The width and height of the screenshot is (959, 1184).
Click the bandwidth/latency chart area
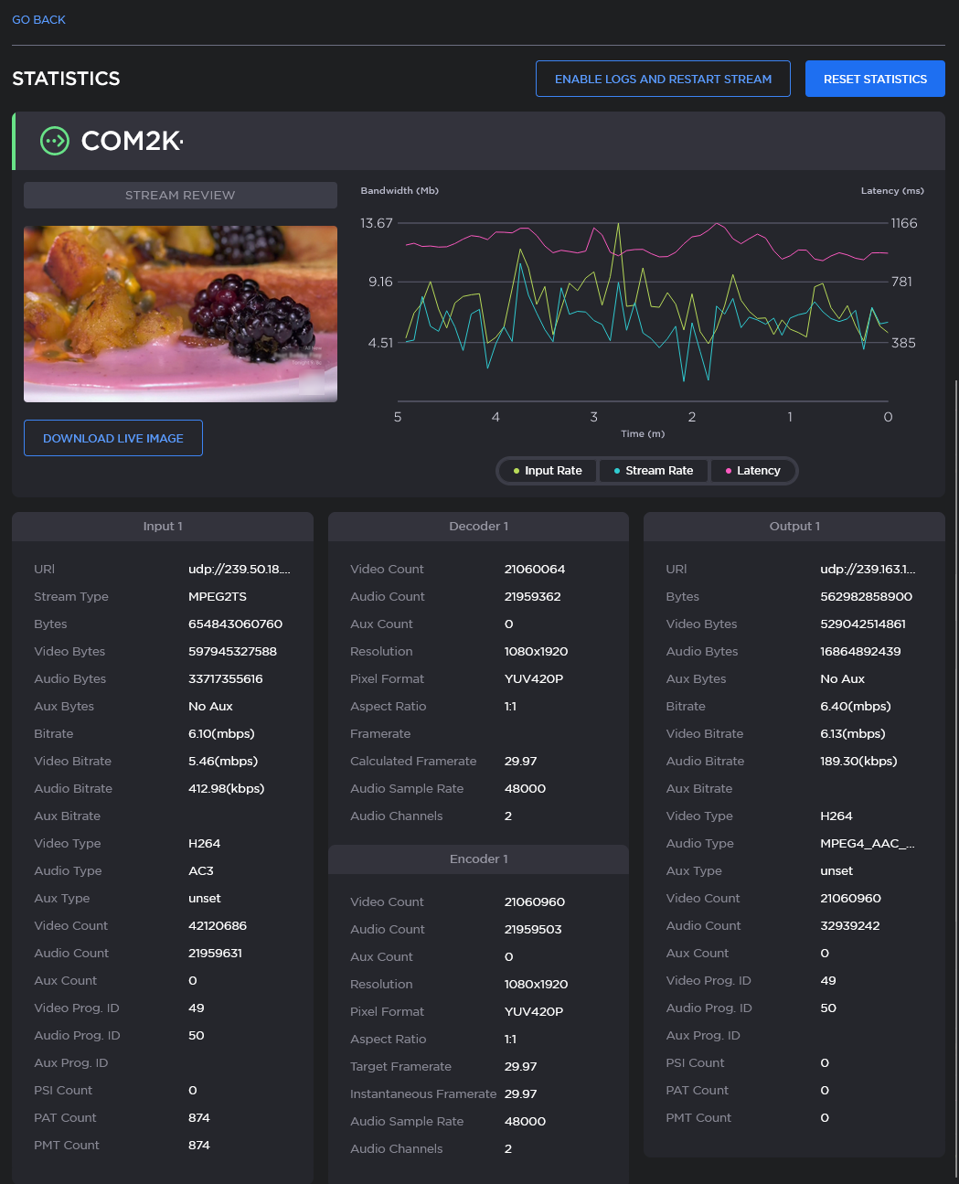point(640,311)
